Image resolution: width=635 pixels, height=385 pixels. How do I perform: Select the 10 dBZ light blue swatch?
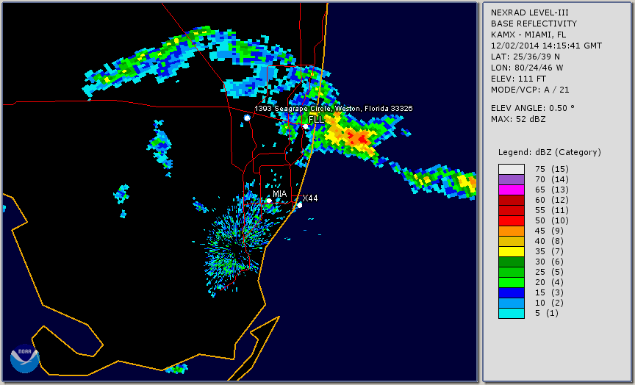pos(512,303)
